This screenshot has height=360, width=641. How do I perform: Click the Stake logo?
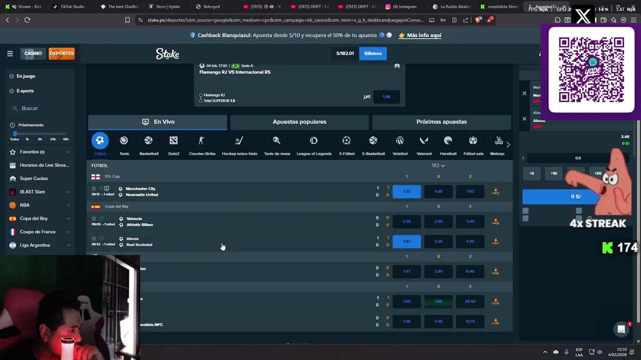(x=167, y=53)
